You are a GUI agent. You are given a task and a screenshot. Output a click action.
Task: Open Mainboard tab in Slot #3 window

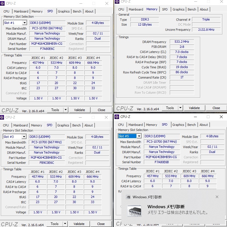21,125
